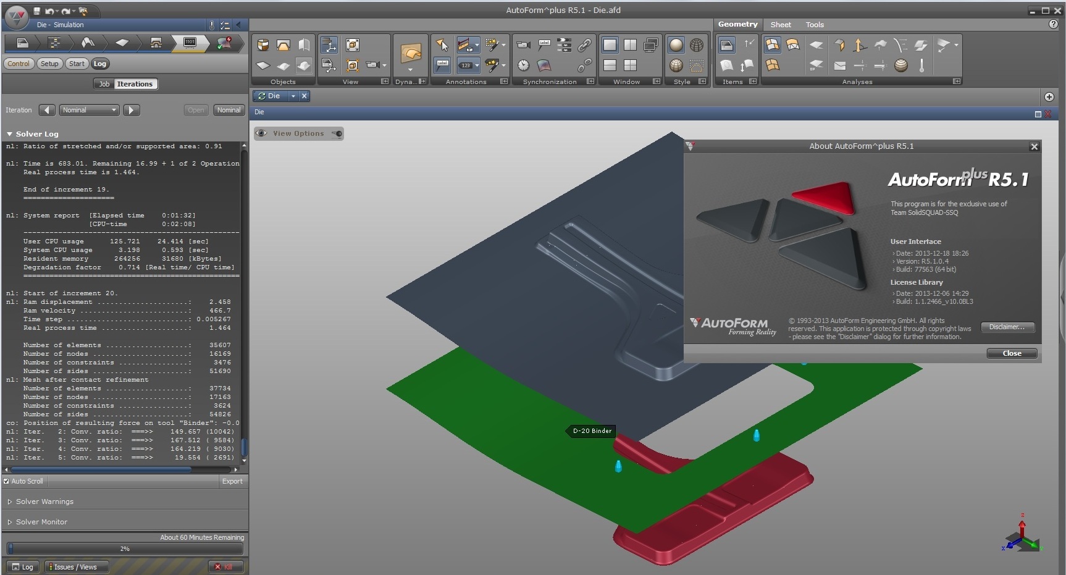This screenshot has height=575, width=1066.
Task: Toggle the View Options pin switch
Action: pos(337,133)
